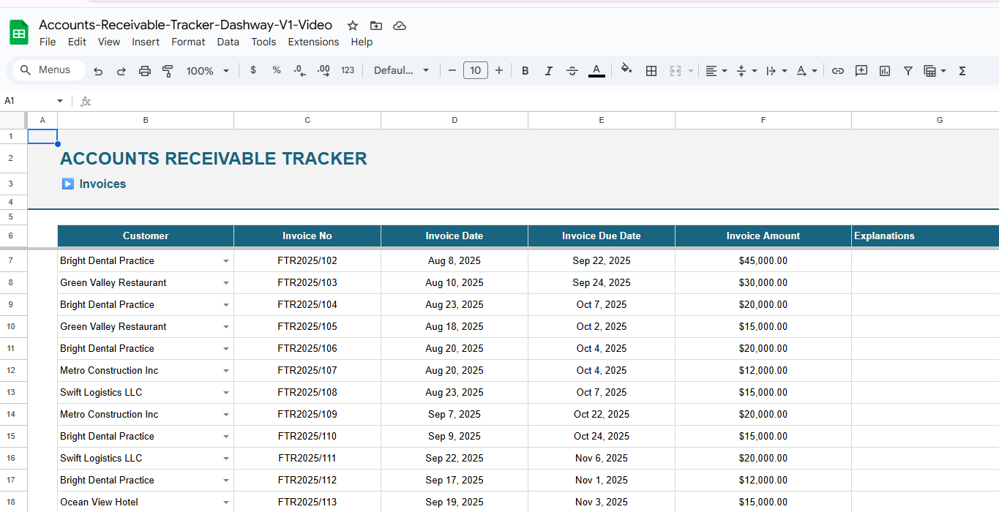The width and height of the screenshot is (999, 512).
Task: Select the Paint format tool
Action: coord(168,70)
